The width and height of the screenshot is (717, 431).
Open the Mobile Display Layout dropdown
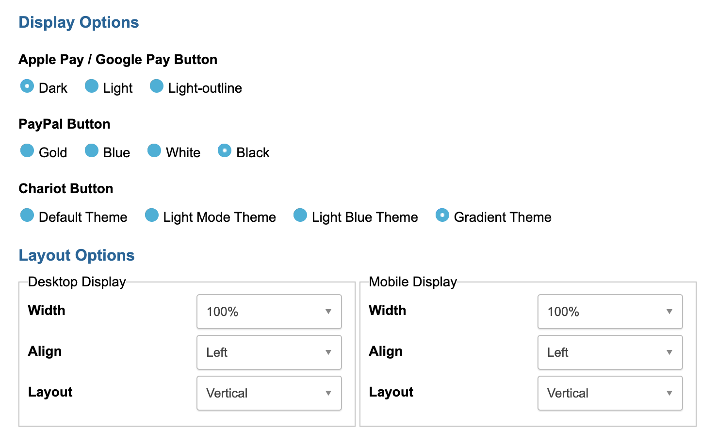(610, 393)
